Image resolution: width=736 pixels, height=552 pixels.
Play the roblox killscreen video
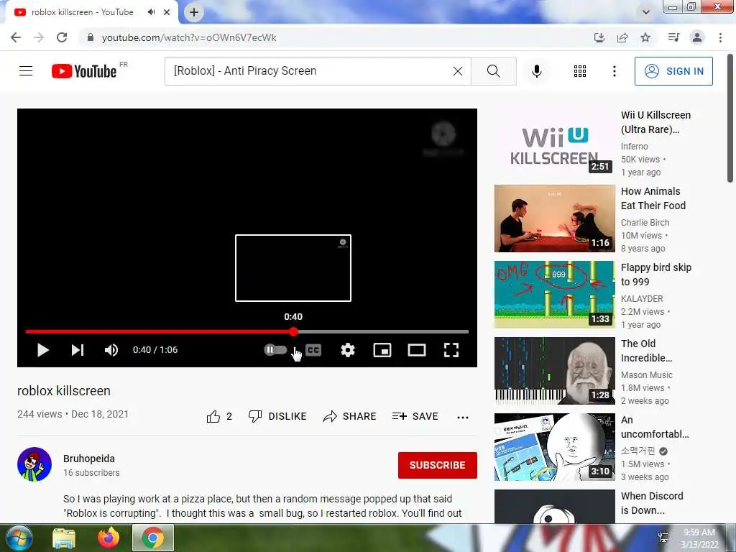pyautogui.click(x=42, y=350)
